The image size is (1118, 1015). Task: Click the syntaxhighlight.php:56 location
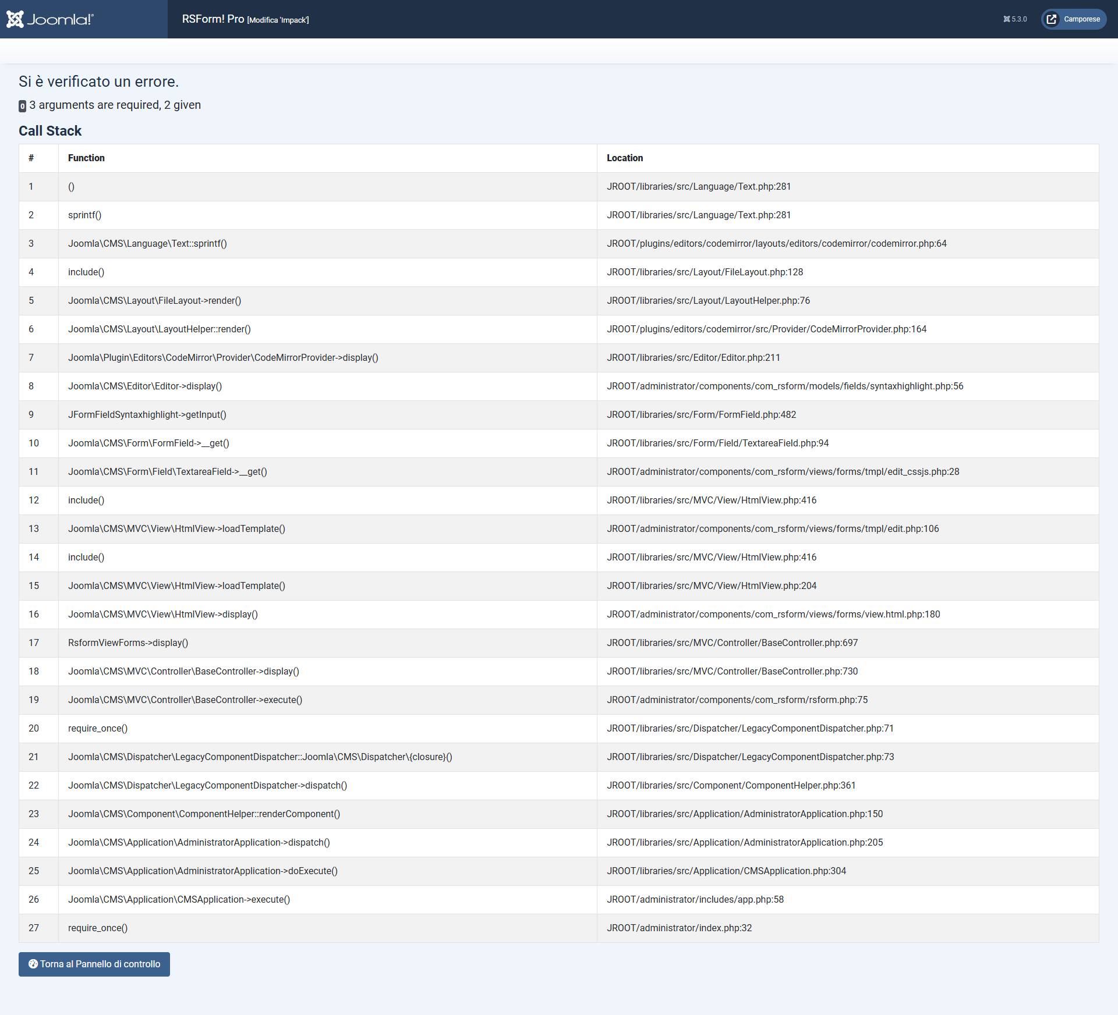coord(785,386)
